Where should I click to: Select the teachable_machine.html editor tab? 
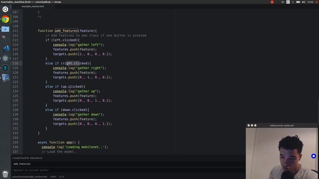click(x=33, y=6)
